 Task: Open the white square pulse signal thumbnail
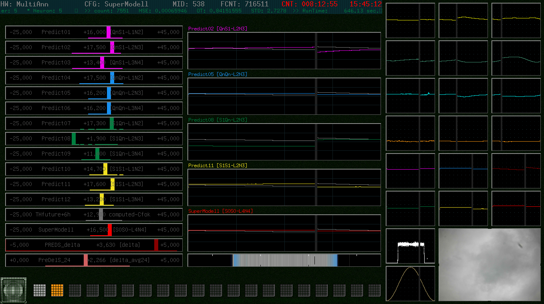pos(410,246)
